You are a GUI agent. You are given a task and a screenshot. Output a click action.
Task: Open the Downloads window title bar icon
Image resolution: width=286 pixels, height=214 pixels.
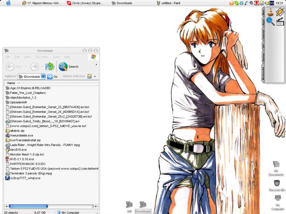(6, 51)
